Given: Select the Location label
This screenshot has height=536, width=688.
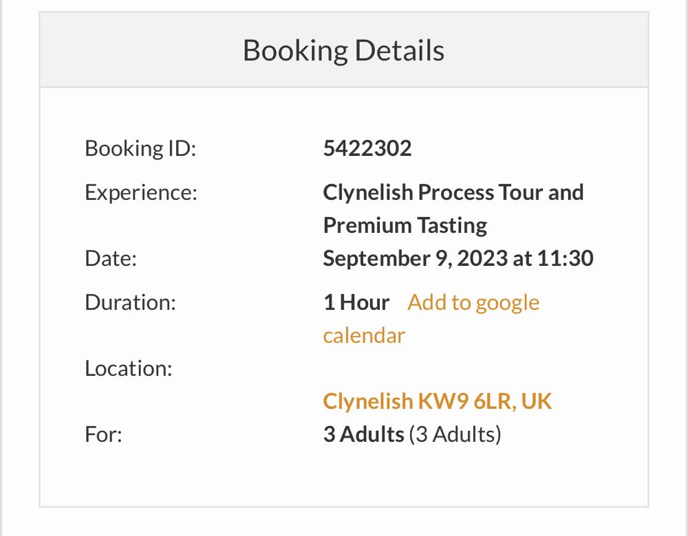Looking at the screenshot, I should (x=128, y=369).
